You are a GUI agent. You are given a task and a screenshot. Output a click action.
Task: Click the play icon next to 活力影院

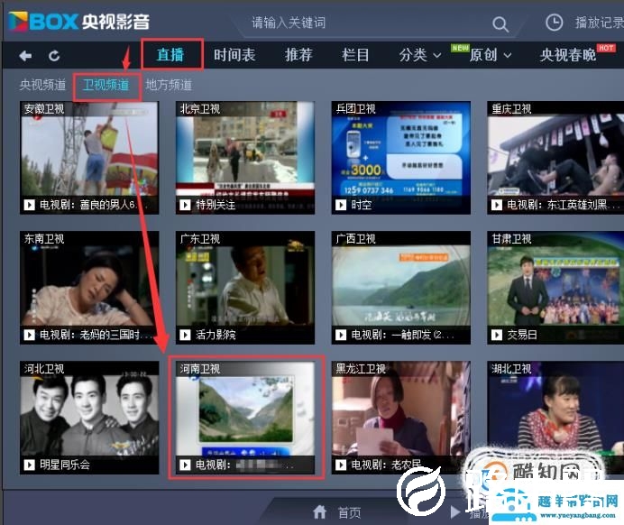coord(185,335)
